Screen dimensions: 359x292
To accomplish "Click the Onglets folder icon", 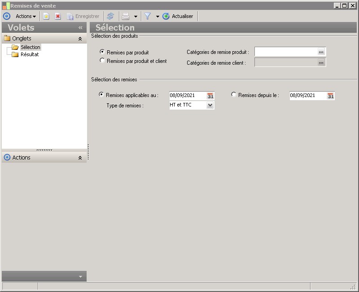I will pos(7,38).
